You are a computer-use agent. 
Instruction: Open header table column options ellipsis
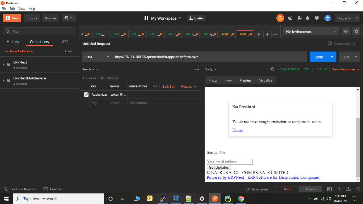click(155, 86)
